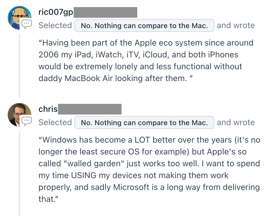This screenshot has height=216, width=271.
Task: Open comment bubble icon on ric007gp's avatar
Action: coord(27,24)
